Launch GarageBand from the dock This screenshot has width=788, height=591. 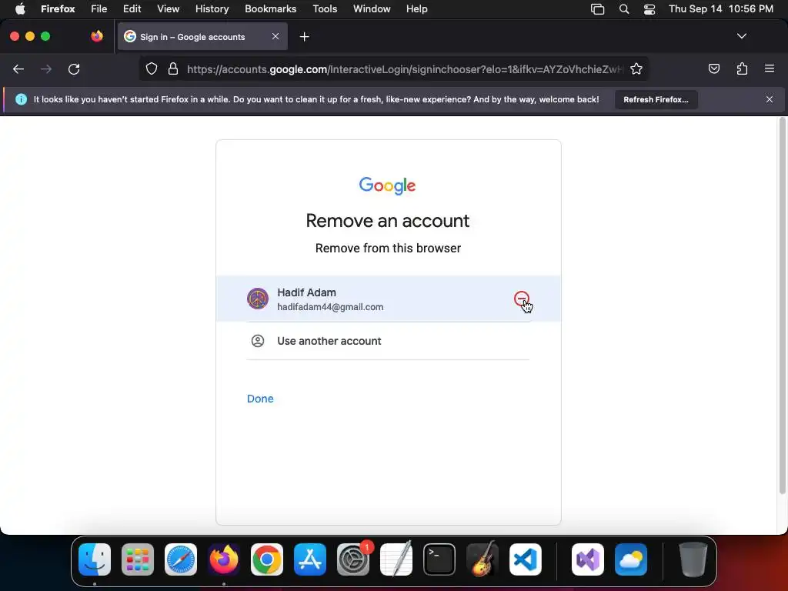click(x=482, y=559)
